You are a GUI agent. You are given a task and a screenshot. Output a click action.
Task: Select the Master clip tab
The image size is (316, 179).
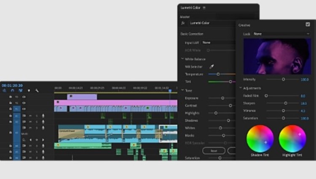[x=185, y=17]
